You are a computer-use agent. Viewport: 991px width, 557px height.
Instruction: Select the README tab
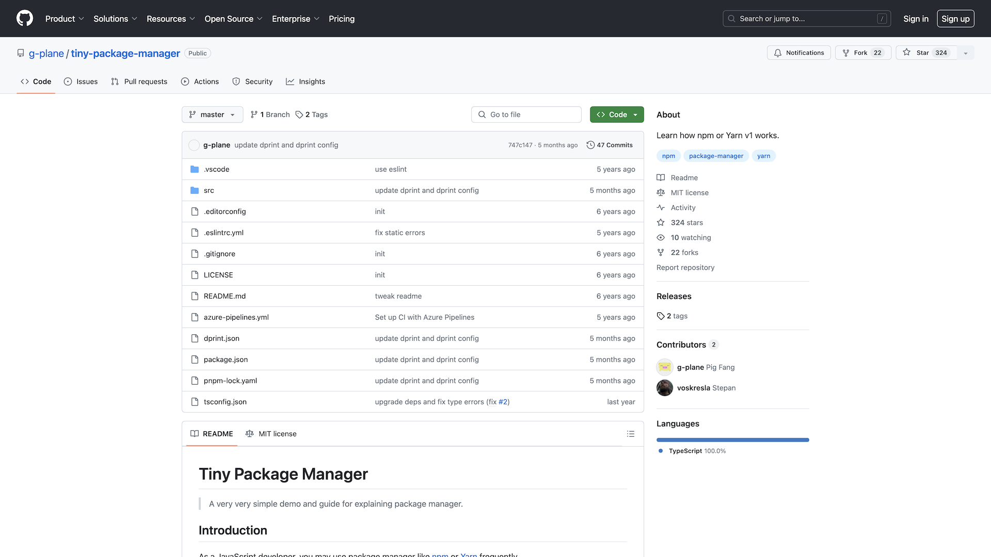pos(212,434)
